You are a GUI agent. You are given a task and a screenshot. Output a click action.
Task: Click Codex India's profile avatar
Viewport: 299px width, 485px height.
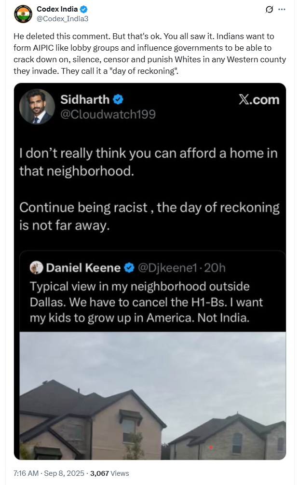tap(23, 14)
